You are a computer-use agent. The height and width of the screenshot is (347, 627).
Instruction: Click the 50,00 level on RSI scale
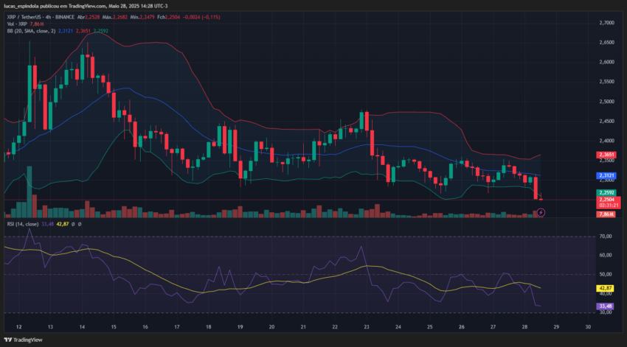pos(606,274)
